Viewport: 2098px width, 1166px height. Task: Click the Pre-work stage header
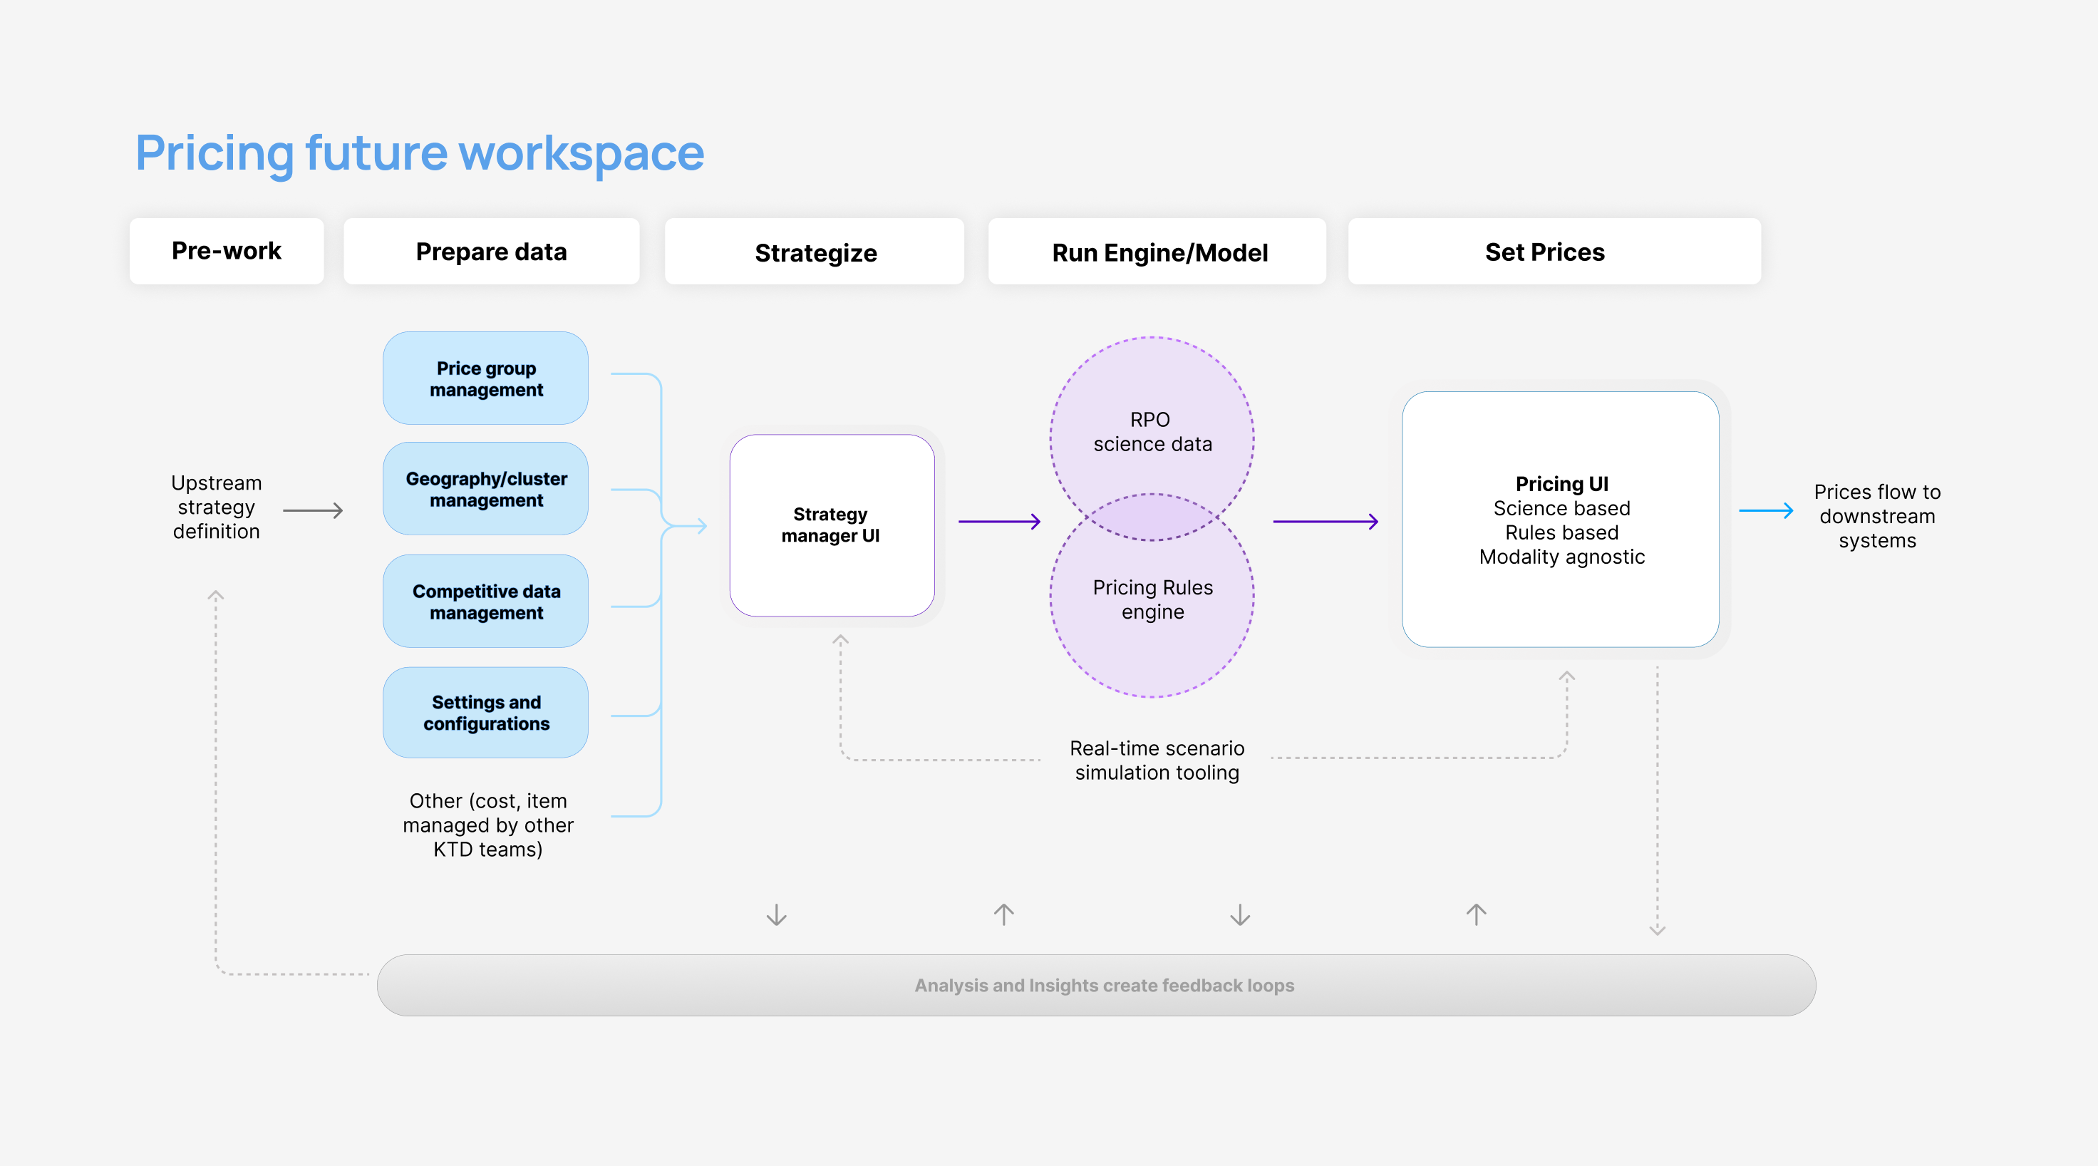point(227,251)
